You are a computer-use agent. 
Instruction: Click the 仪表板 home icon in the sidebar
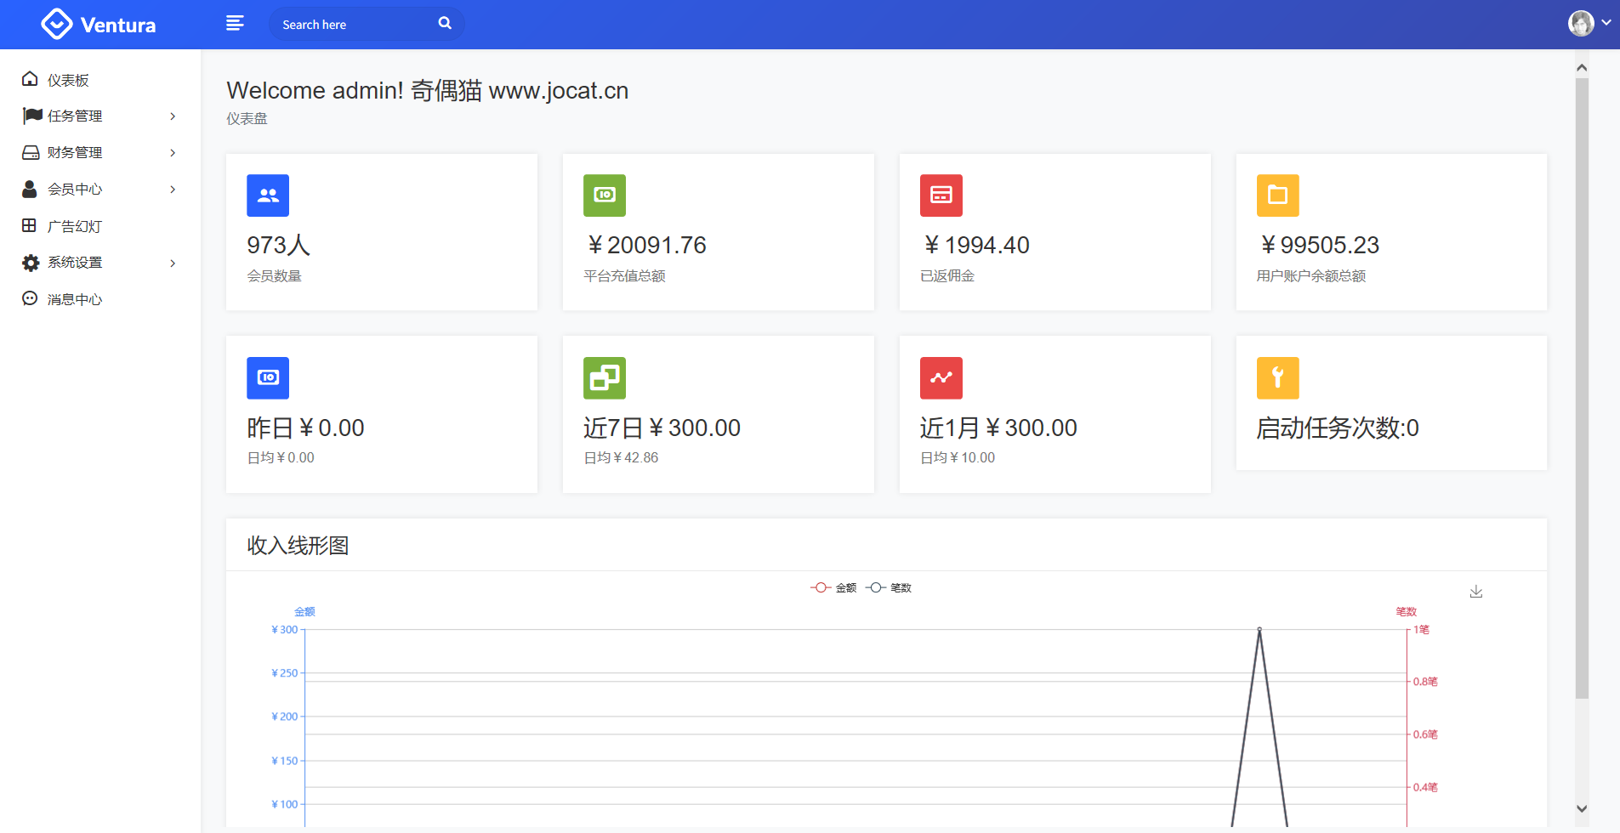click(30, 79)
